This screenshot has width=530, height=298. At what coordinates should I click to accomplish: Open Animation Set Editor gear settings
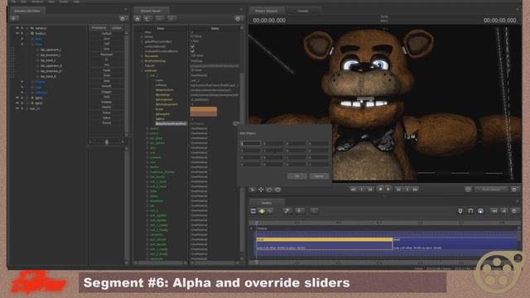point(123,18)
